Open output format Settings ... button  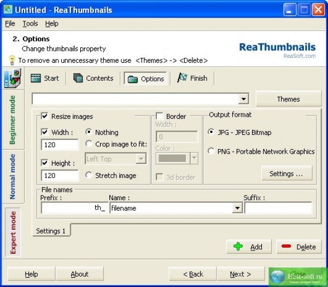click(x=286, y=174)
